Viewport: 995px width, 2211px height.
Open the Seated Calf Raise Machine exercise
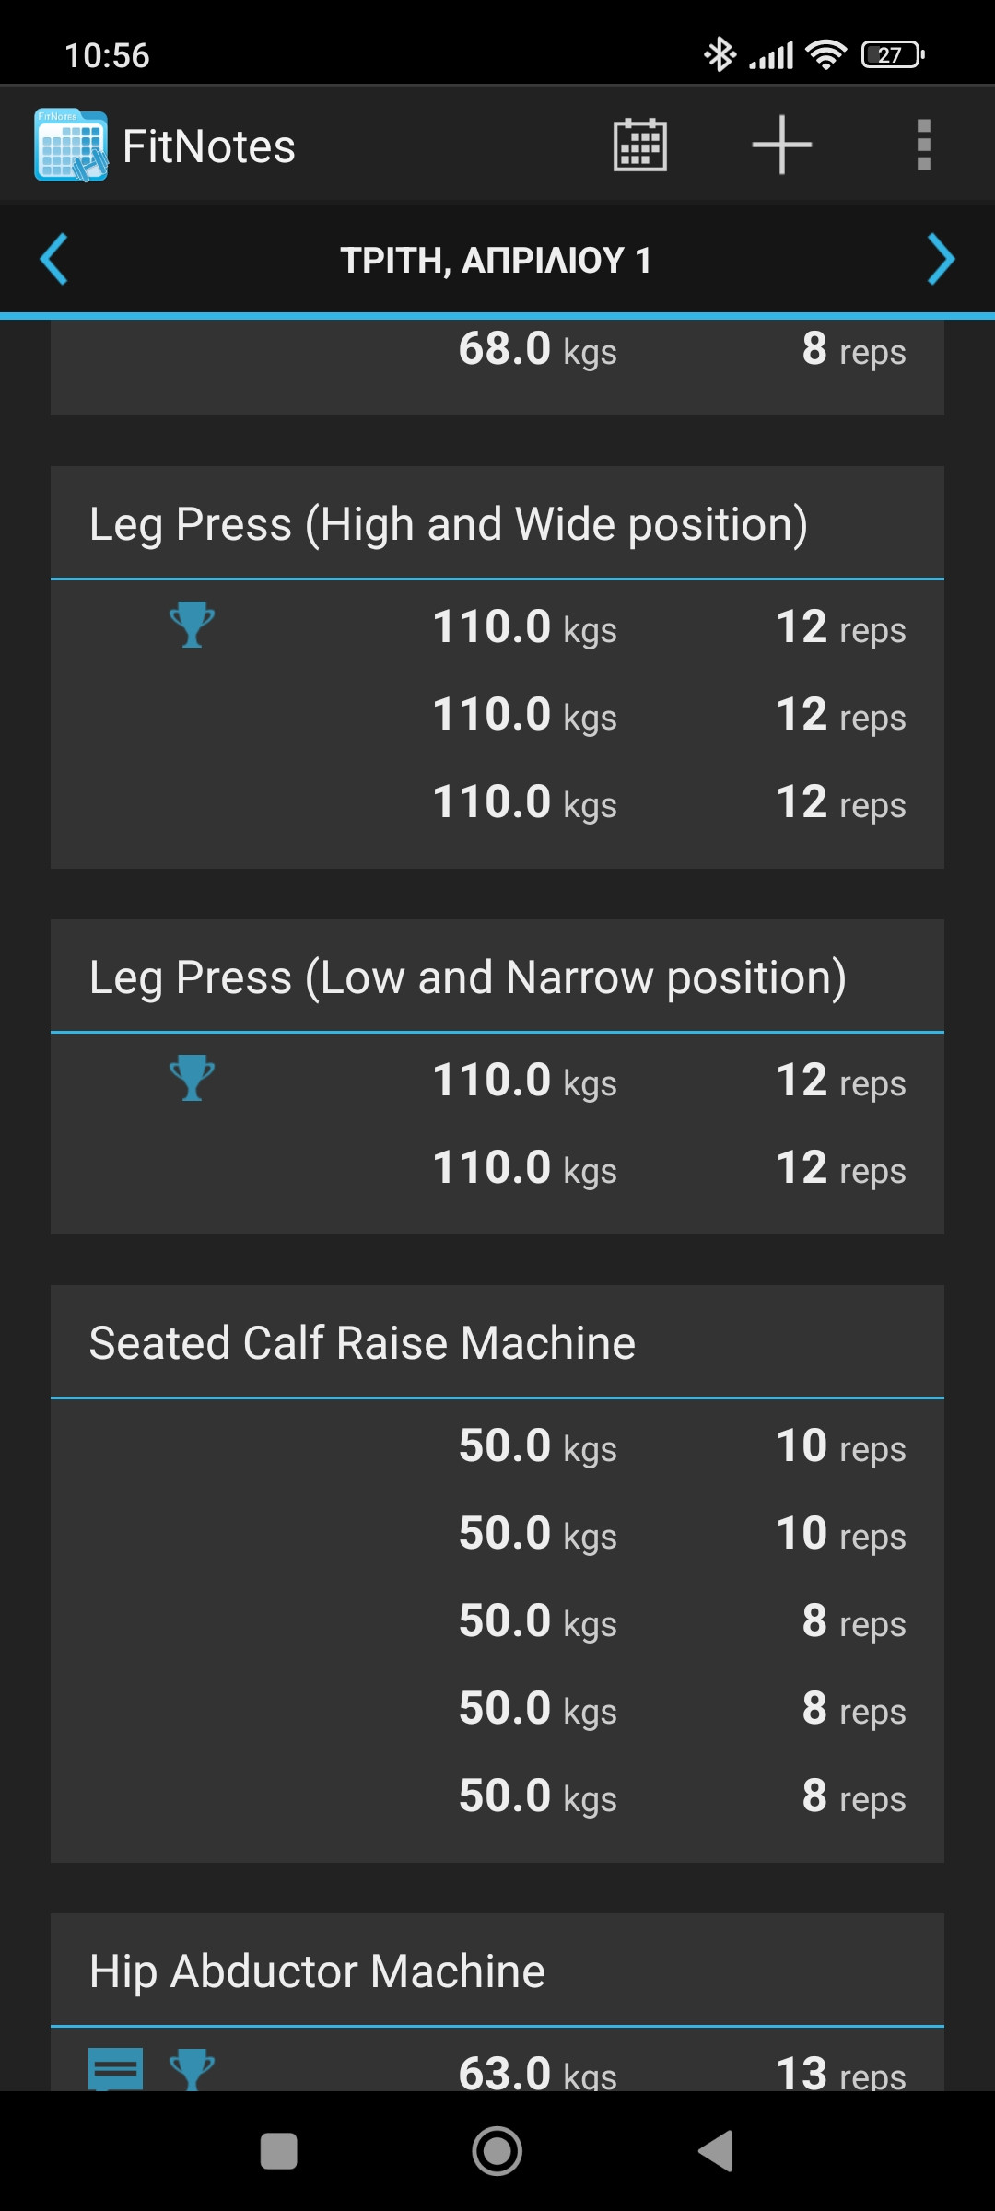[x=362, y=1343]
